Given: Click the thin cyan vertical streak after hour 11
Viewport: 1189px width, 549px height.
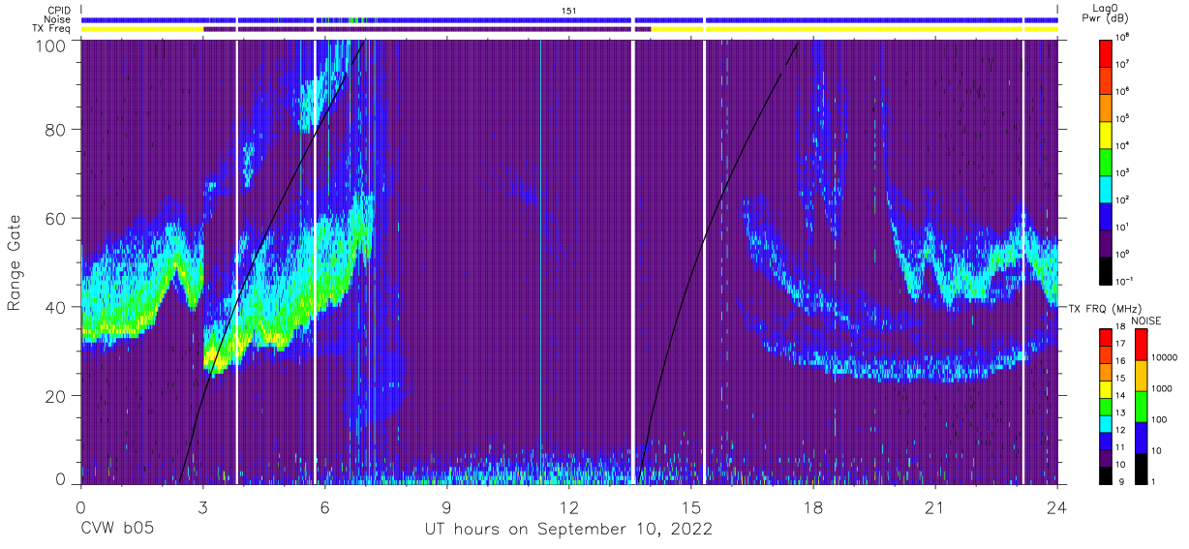Looking at the screenshot, I should [540, 261].
